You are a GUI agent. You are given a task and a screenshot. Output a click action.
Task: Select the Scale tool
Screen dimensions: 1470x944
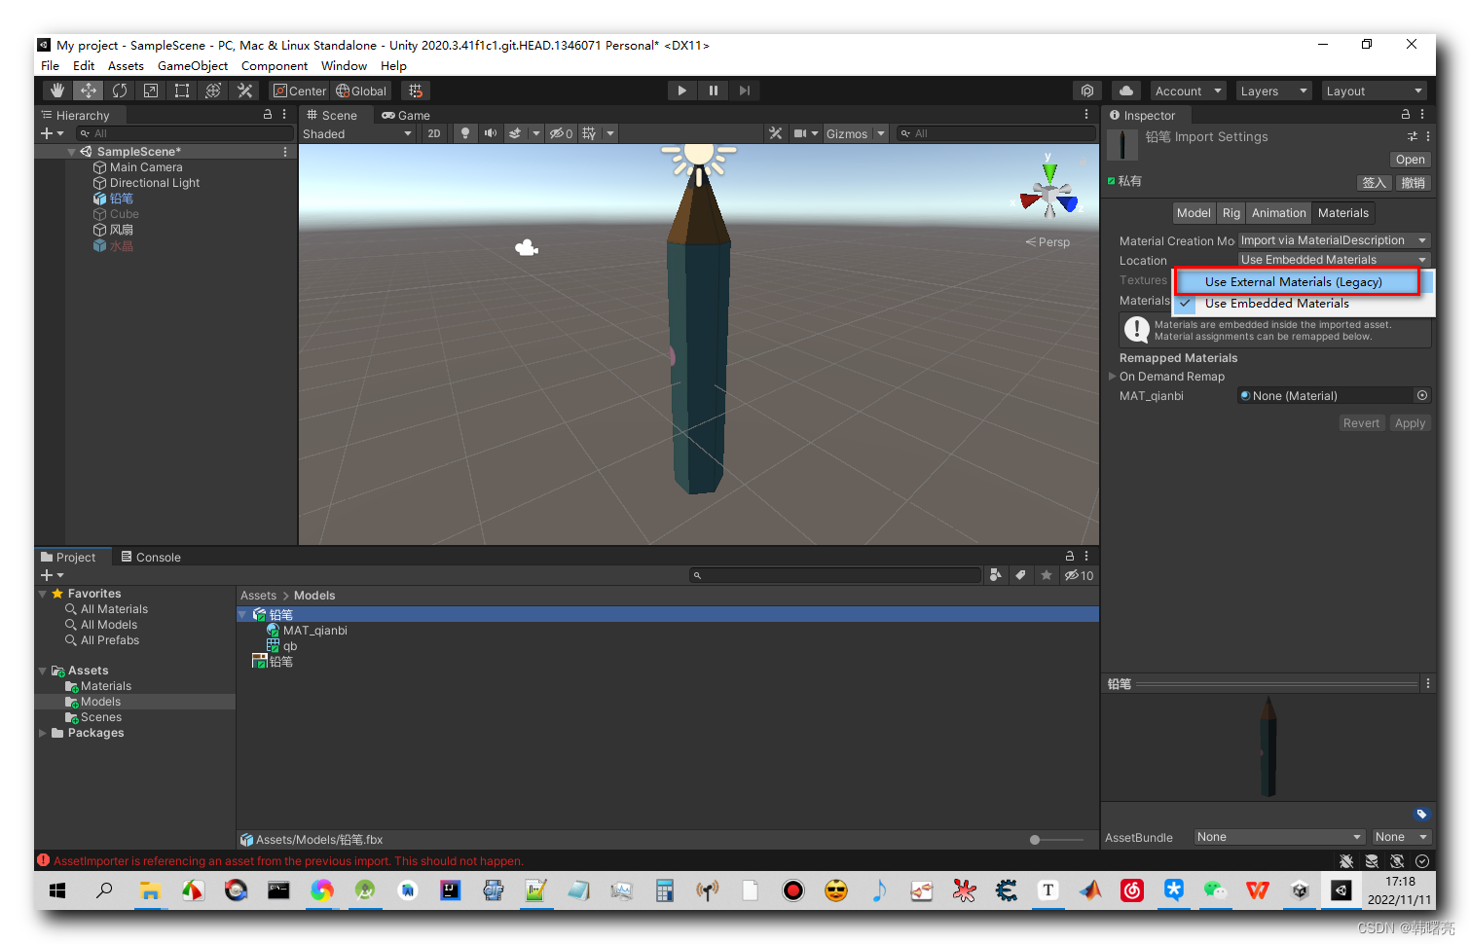[150, 90]
